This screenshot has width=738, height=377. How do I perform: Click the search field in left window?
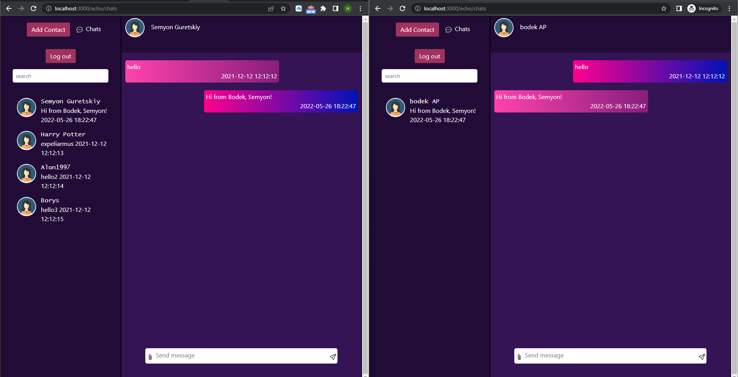point(60,76)
